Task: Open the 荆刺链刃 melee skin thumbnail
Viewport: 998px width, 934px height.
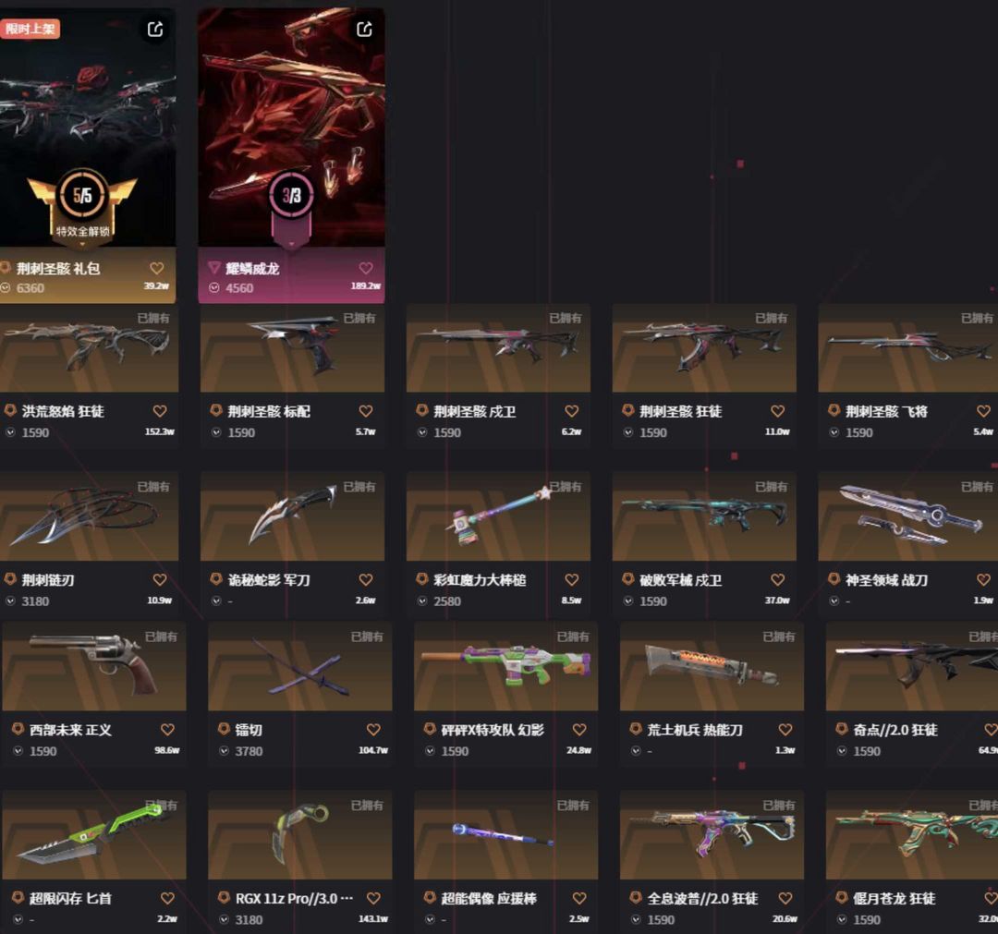Action: [x=88, y=516]
